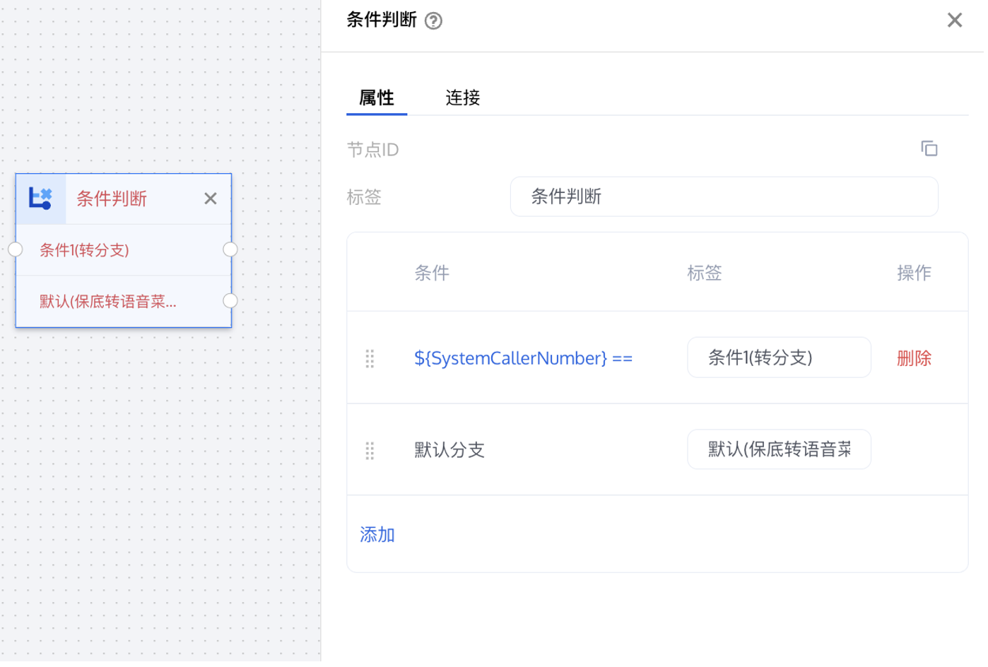This screenshot has height=667, width=988.
Task: Switch to the 连接 tab
Action: point(463,98)
